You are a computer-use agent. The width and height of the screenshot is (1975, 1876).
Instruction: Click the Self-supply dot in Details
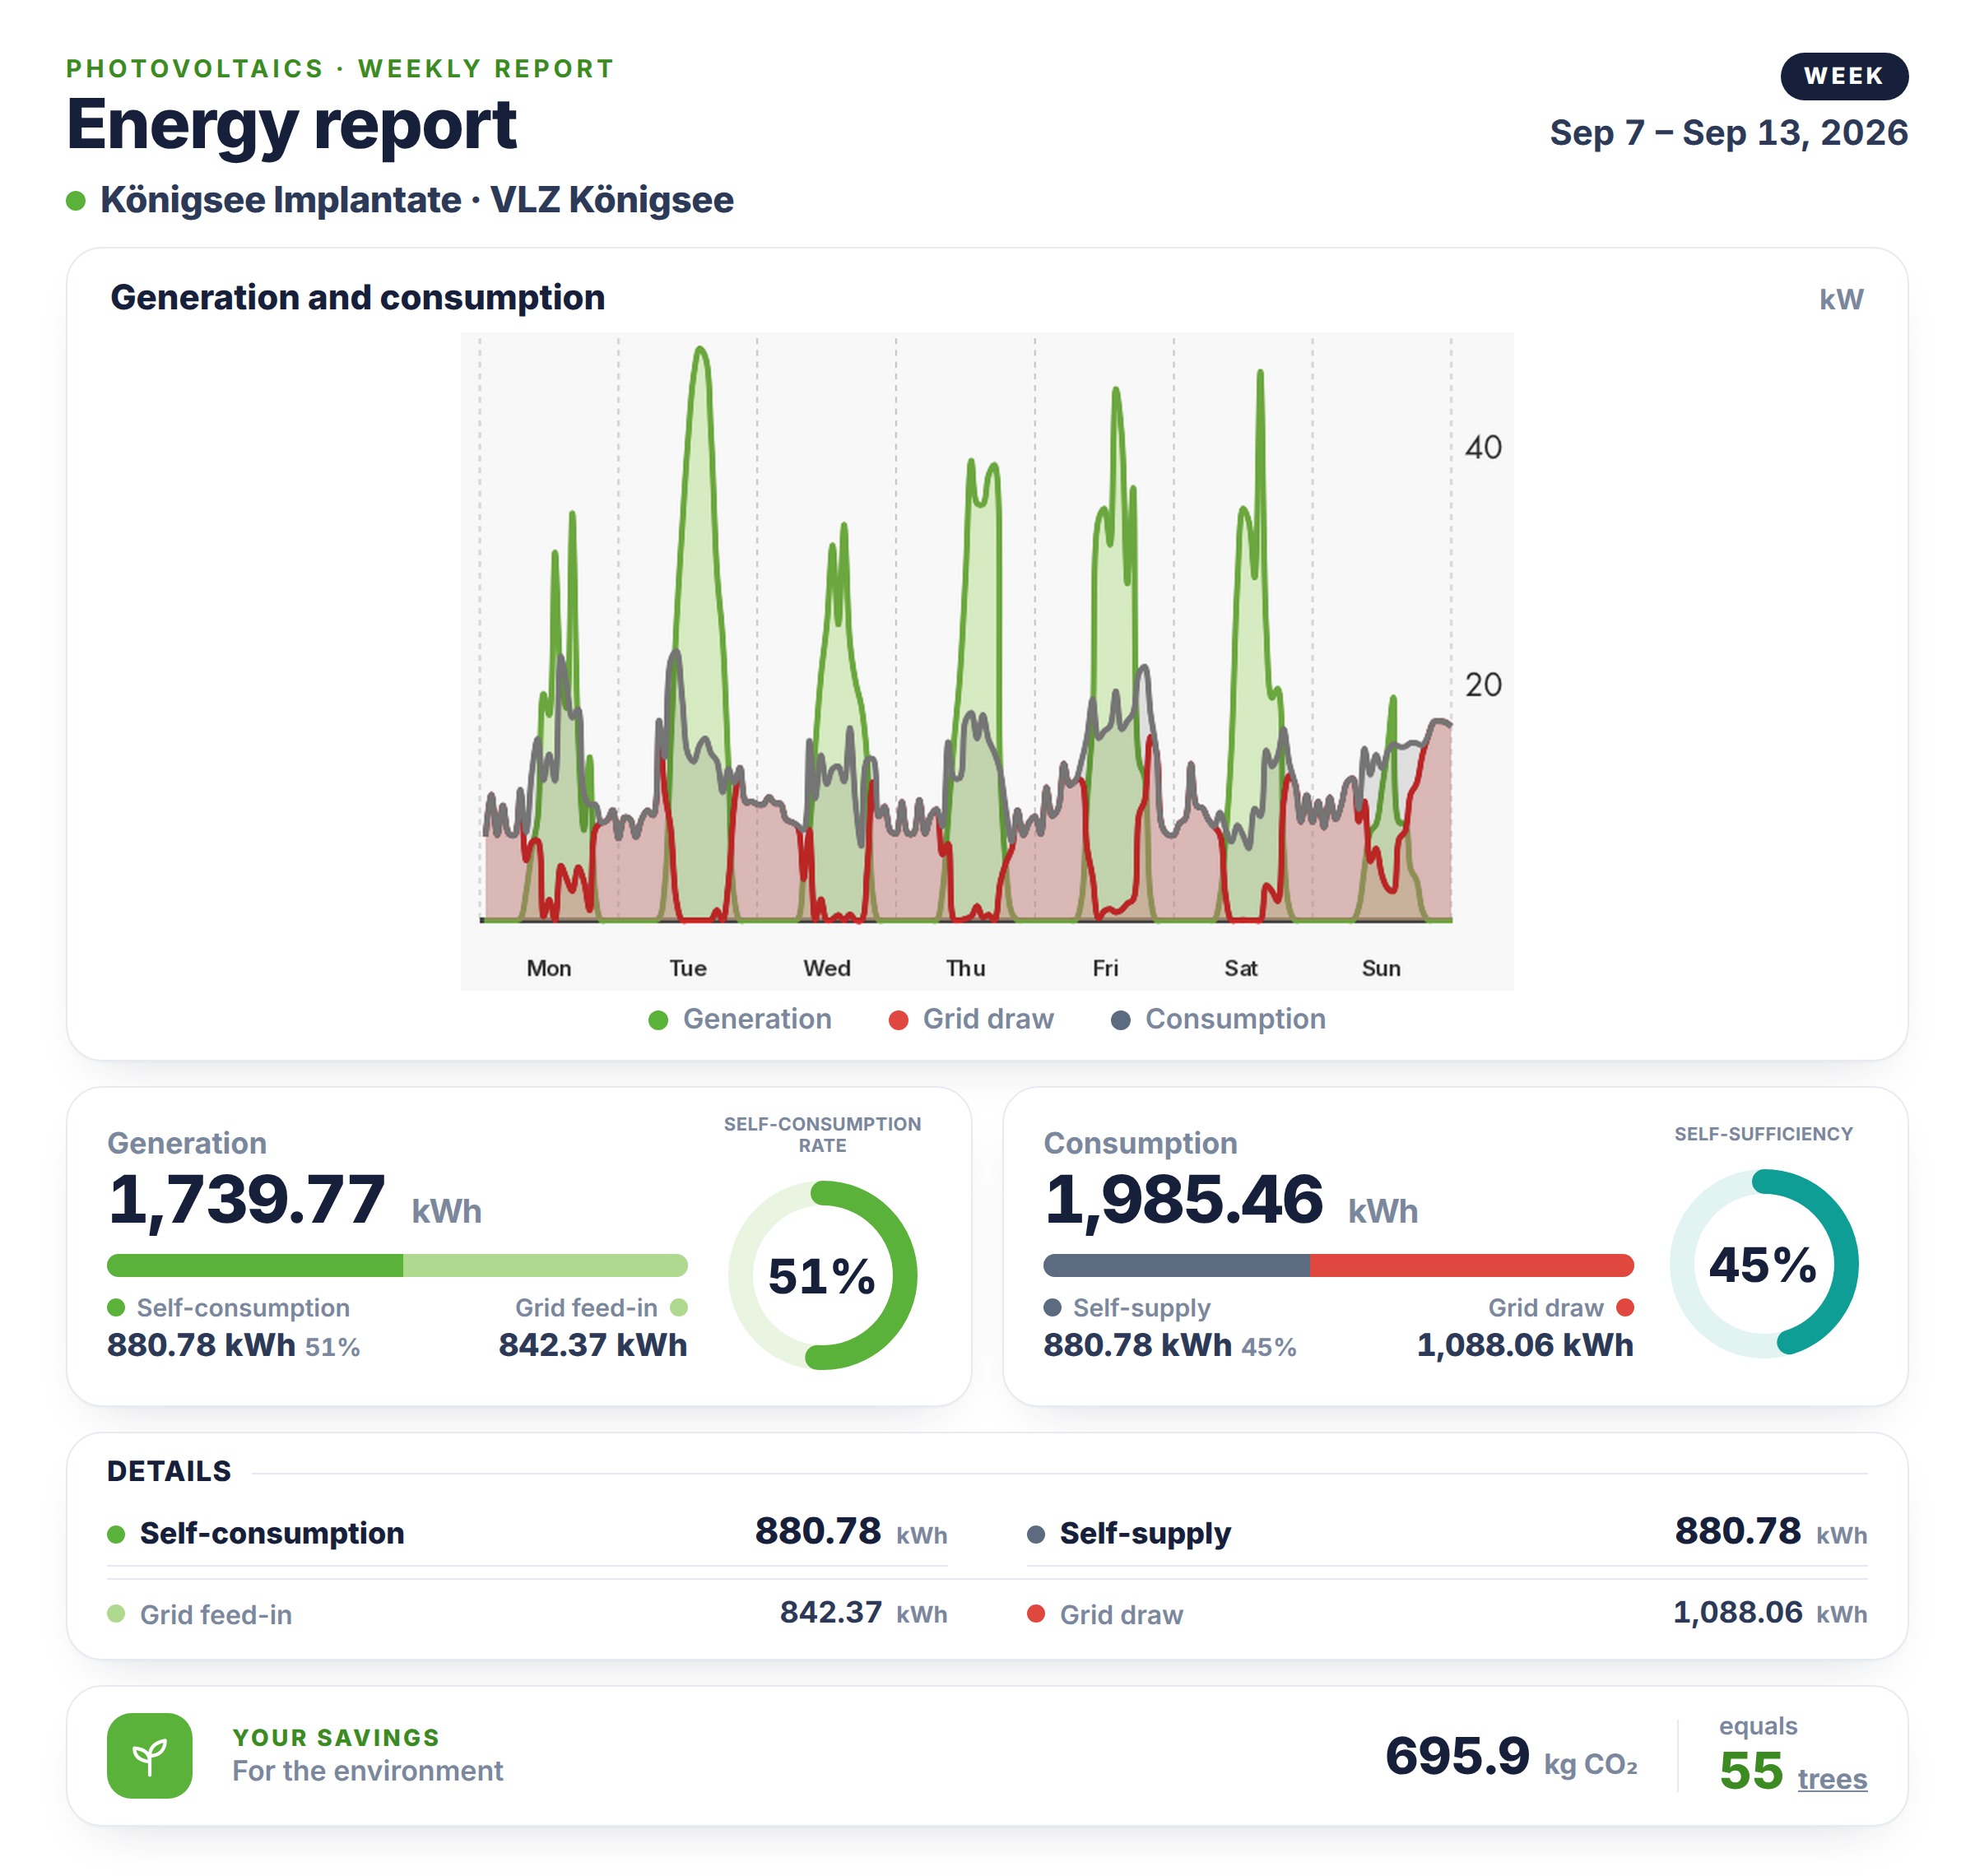pyautogui.click(x=1036, y=1534)
